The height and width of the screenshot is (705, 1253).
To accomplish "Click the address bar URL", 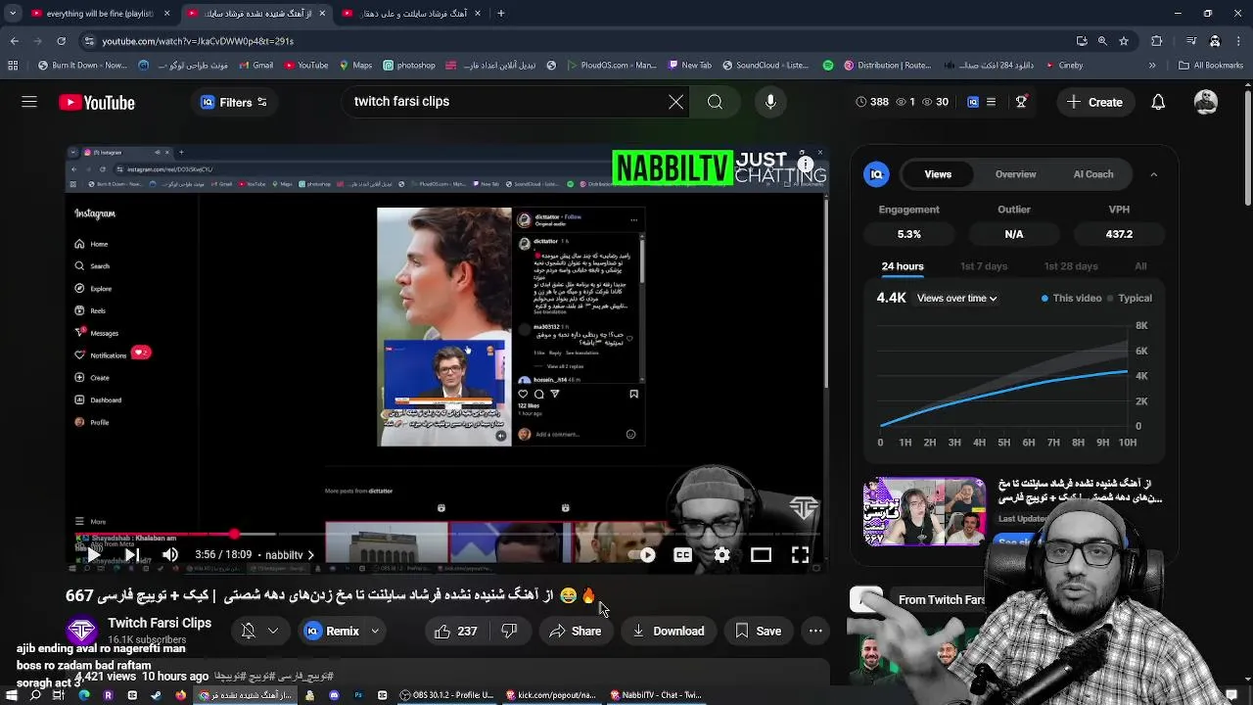I will coord(197,41).
